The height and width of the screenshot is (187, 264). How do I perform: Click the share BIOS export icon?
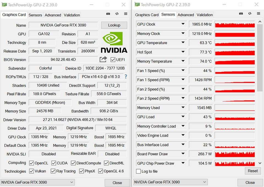pos(103,59)
